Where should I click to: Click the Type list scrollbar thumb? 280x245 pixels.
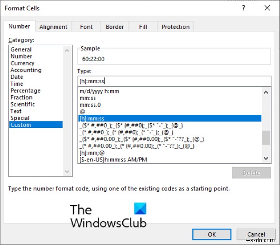tap(266, 138)
